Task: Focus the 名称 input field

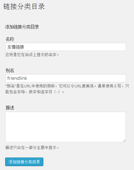Action: 66,47
